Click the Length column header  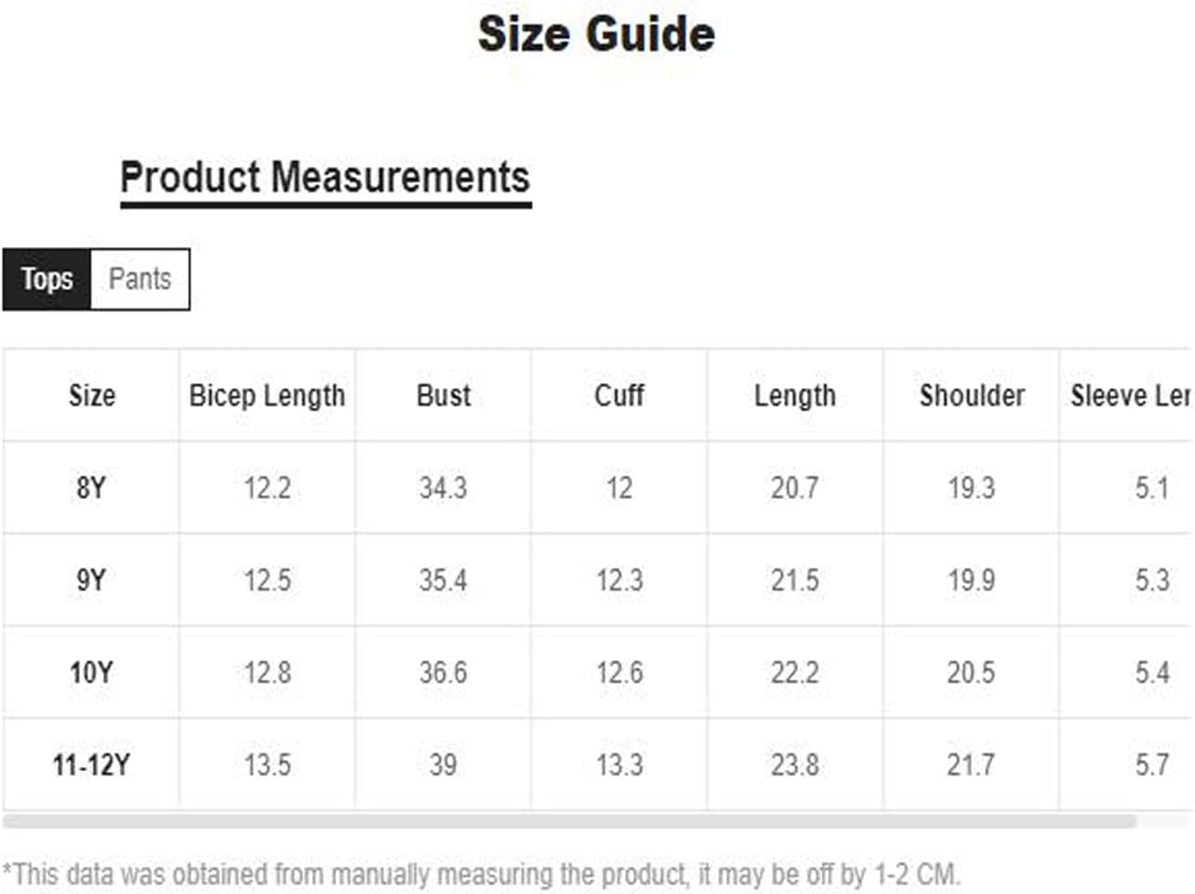coord(795,396)
